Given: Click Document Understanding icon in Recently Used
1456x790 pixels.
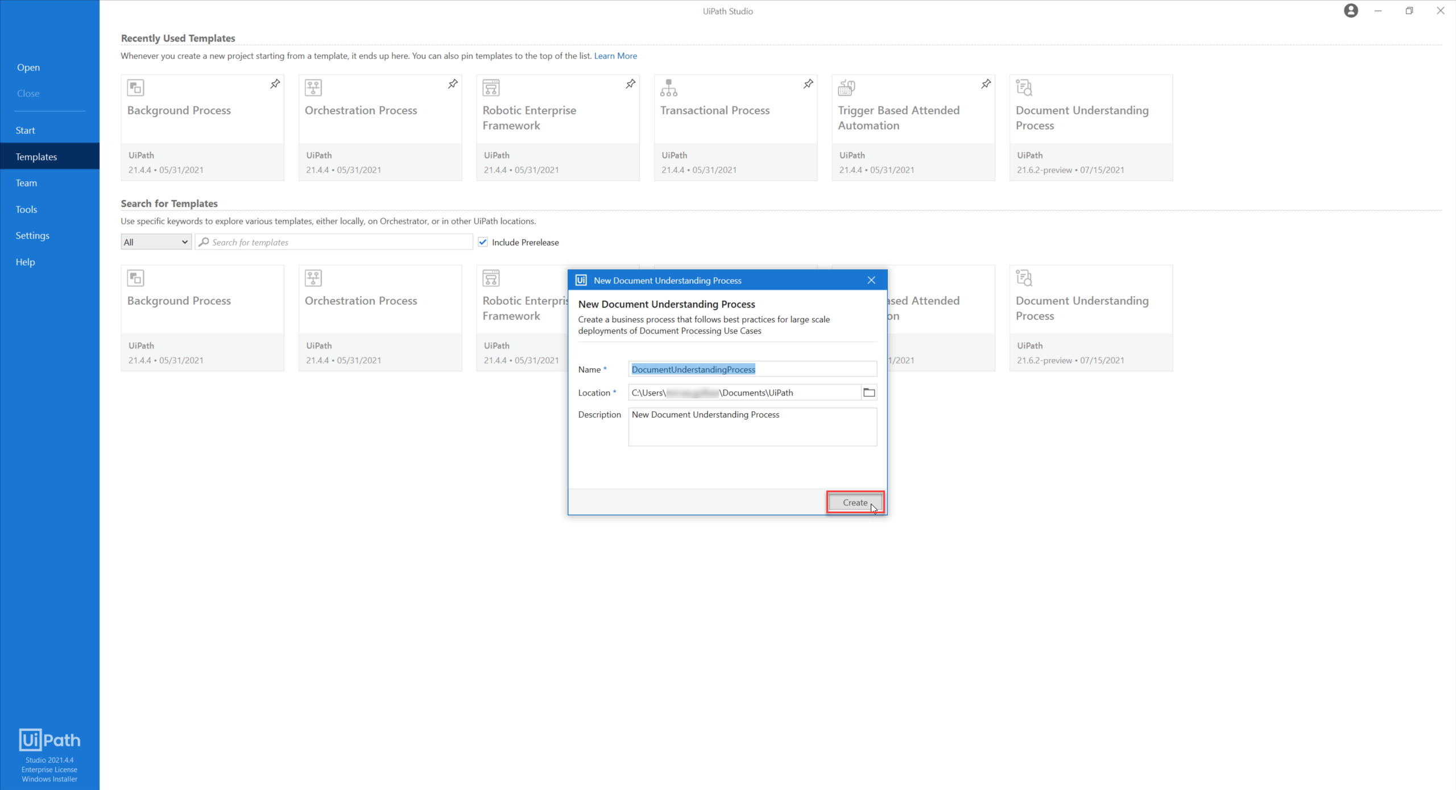Looking at the screenshot, I should [x=1024, y=88].
